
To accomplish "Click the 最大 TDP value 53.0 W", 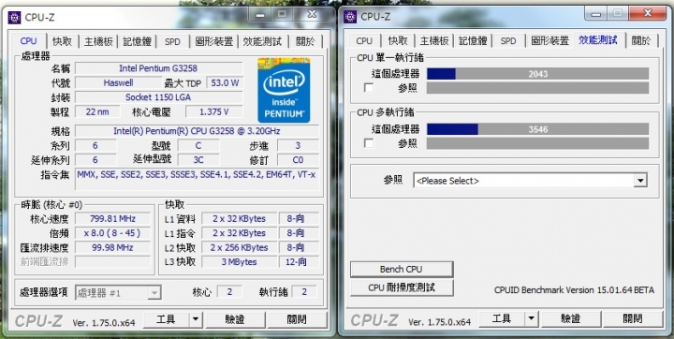I will (225, 82).
